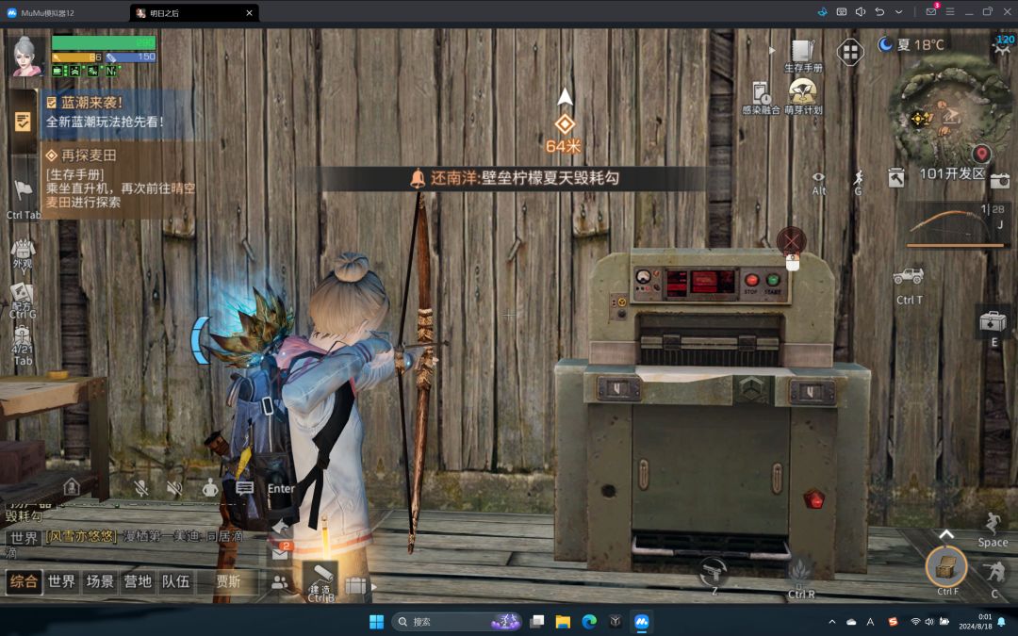The width and height of the screenshot is (1018, 636).
Task: Switch to the 世界 chat tab
Action: (x=61, y=581)
